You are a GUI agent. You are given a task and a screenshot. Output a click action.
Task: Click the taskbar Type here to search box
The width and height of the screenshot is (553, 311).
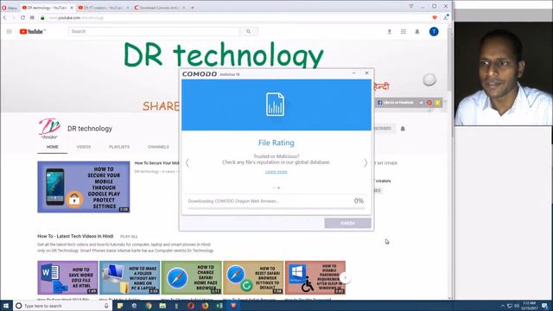click(x=61, y=306)
